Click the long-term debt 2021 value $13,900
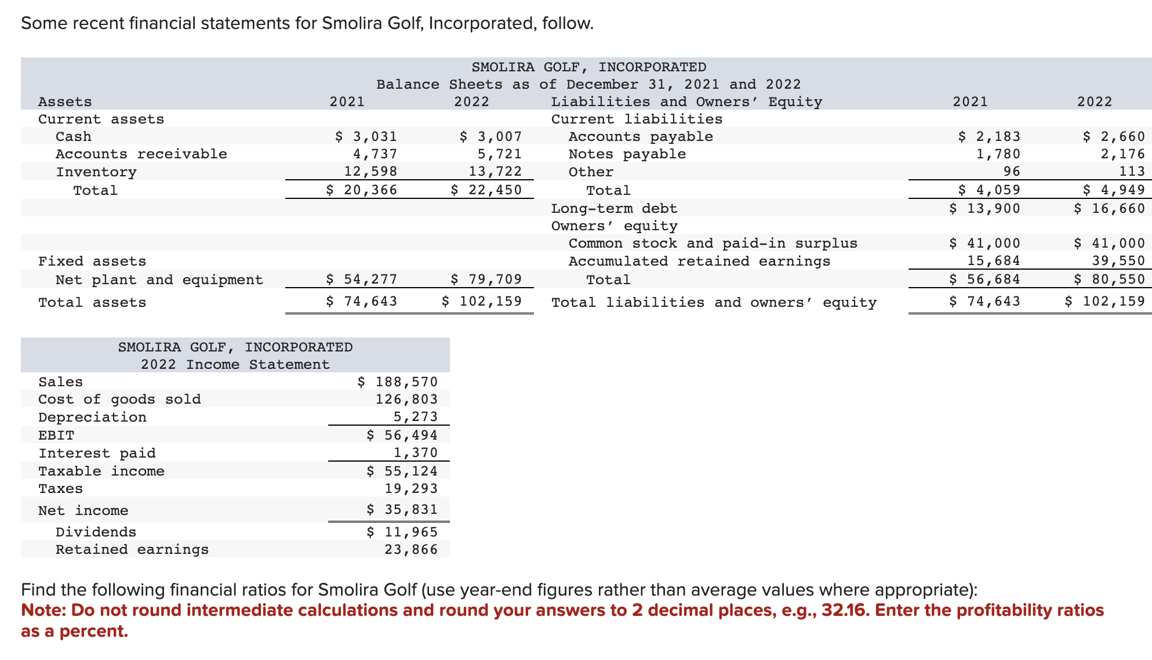Viewport: 1152px width, 660px height. point(985,208)
